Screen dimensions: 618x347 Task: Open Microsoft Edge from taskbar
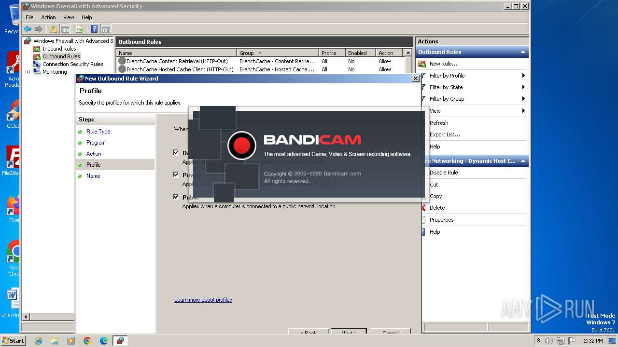104,341
